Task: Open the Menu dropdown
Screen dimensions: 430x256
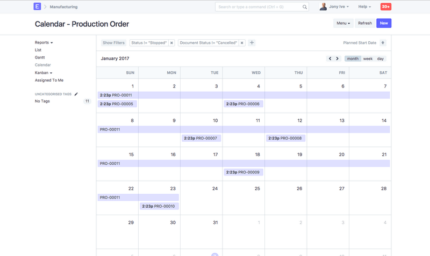Action: pyautogui.click(x=343, y=23)
